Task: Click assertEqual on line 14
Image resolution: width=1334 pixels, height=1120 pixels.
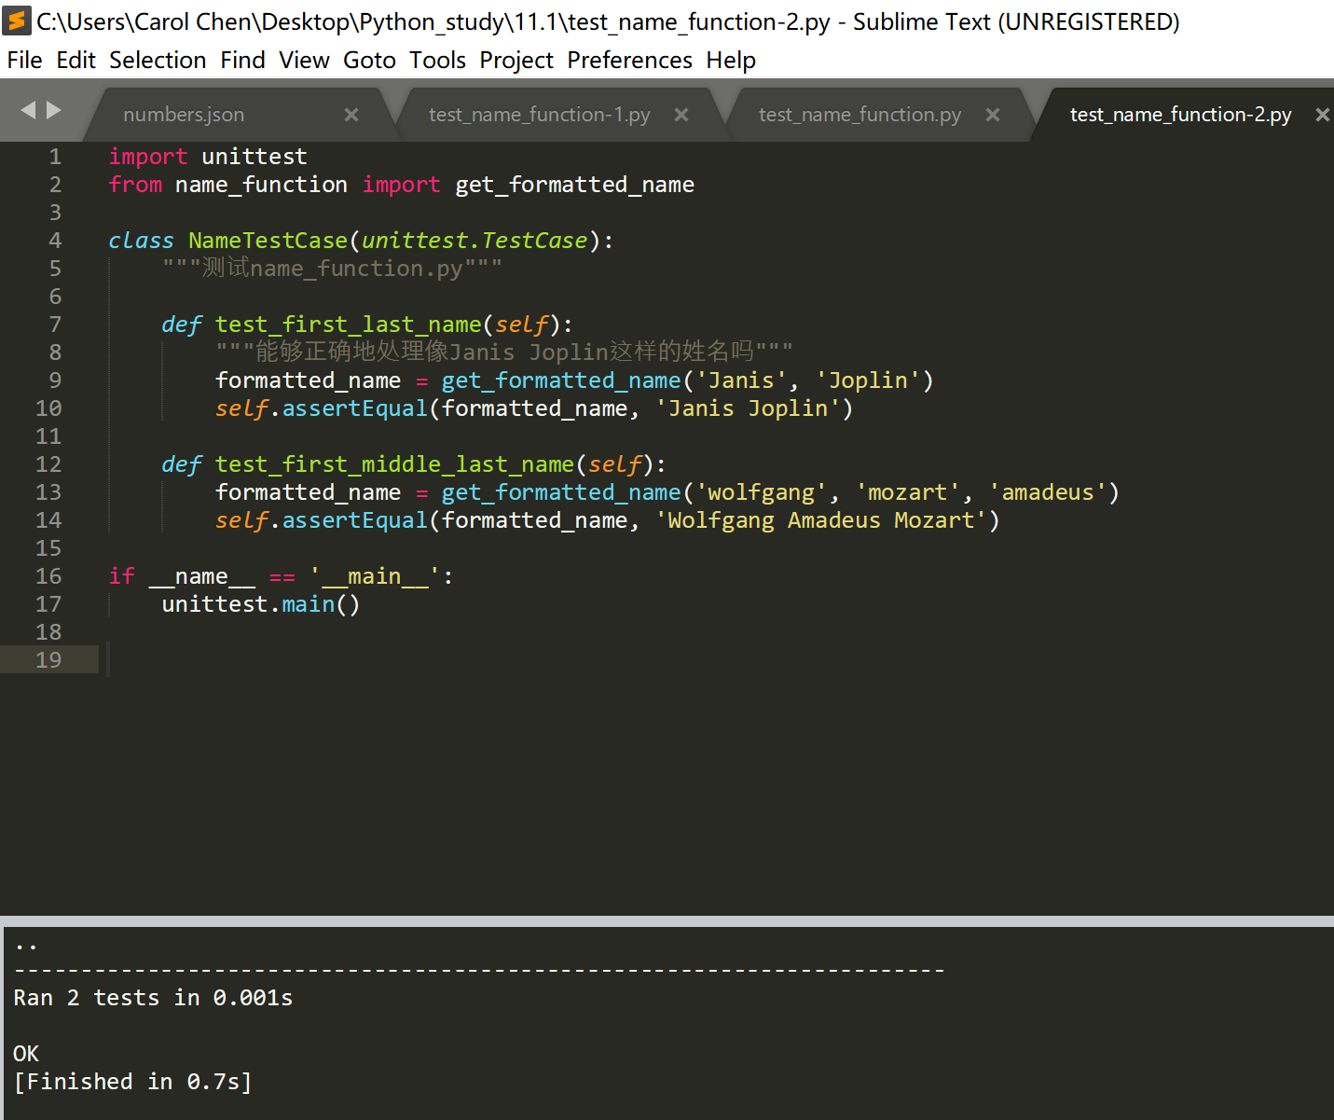Action: (354, 520)
